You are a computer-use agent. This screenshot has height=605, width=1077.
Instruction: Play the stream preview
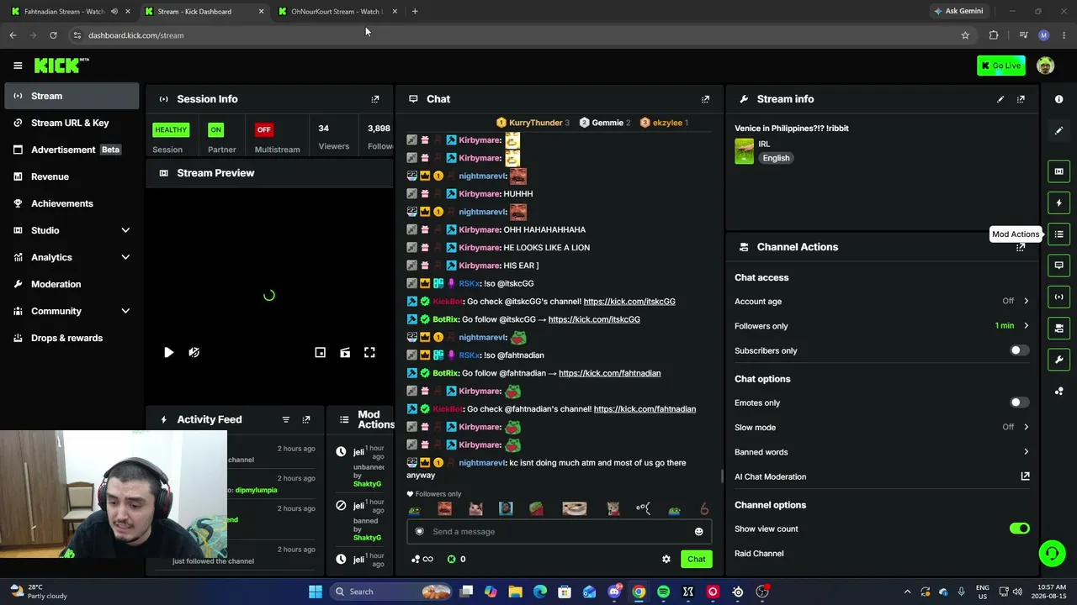(168, 353)
